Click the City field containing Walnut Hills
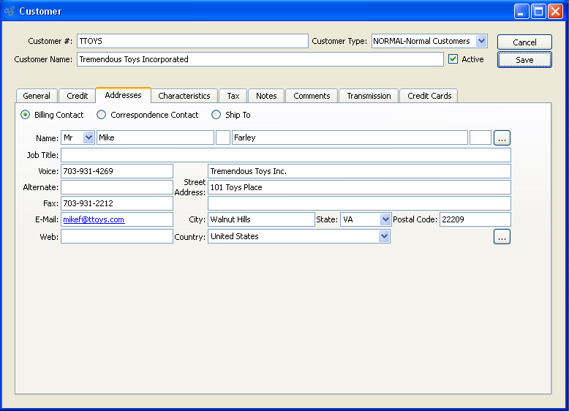 point(261,219)
